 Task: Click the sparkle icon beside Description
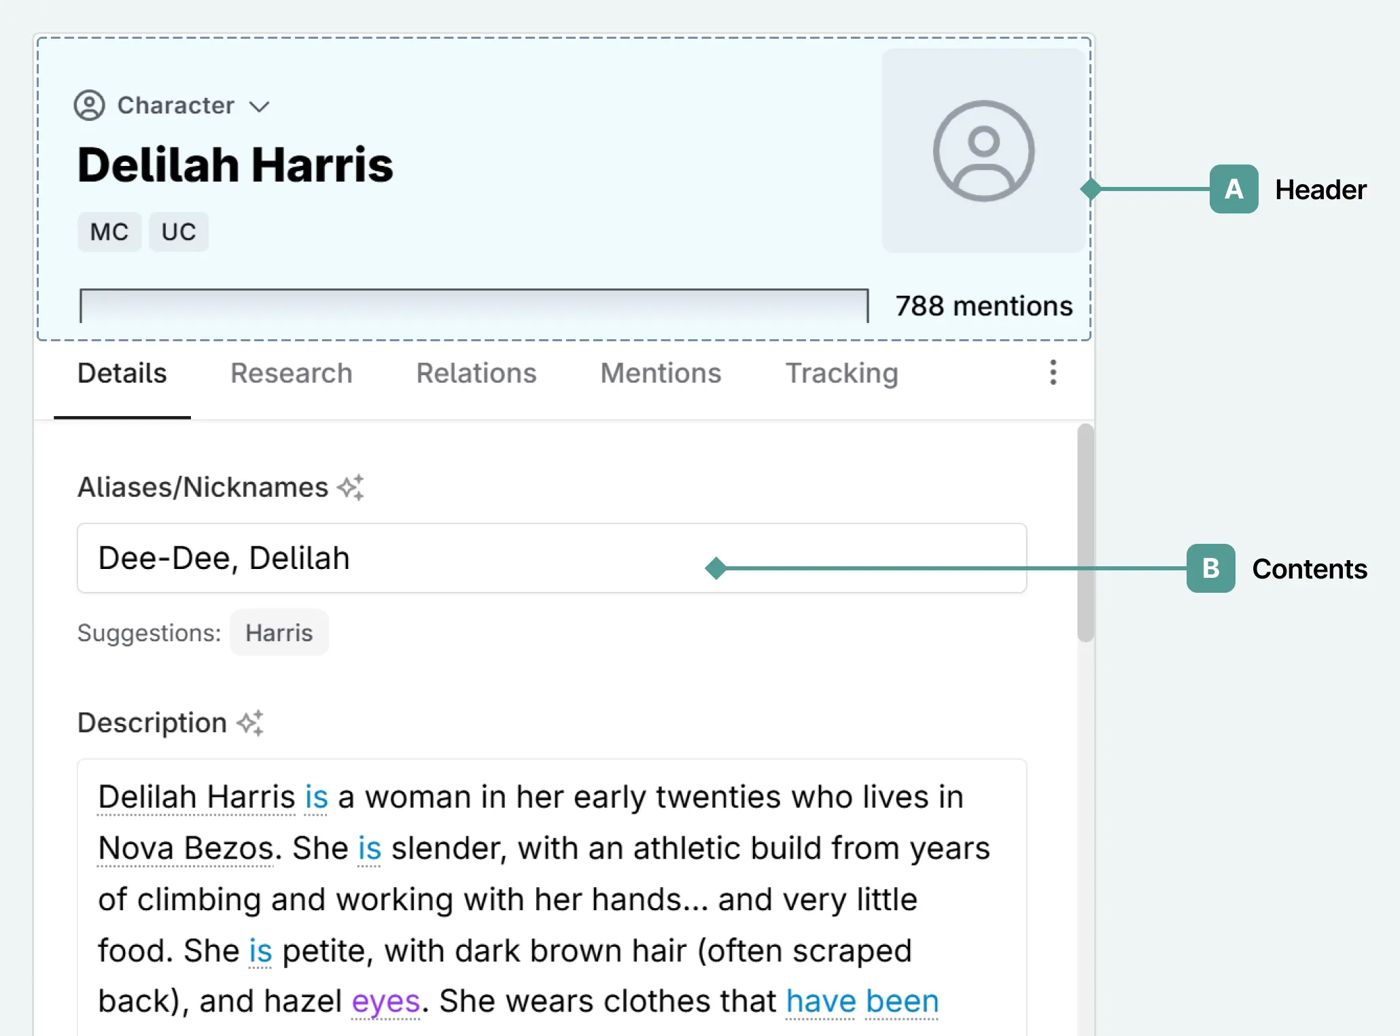(x=250, y=723)
